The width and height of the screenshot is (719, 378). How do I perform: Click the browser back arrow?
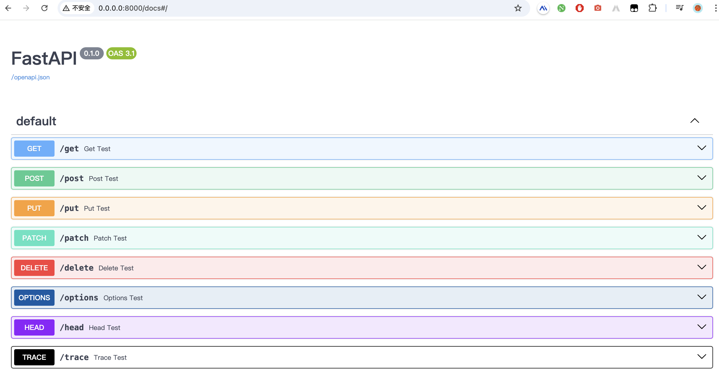pyautogui.click(x=8, y=8)
